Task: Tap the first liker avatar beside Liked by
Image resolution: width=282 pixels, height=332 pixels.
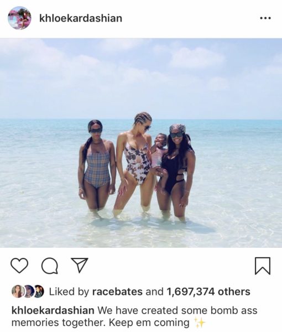Action: click(x=17, y=292)
